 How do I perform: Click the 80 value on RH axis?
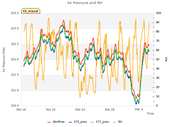[x=158, y=32]
